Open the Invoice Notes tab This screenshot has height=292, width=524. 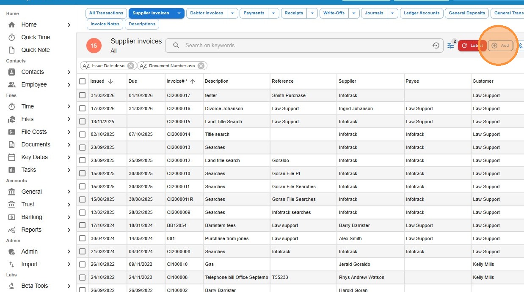point(105,24)
